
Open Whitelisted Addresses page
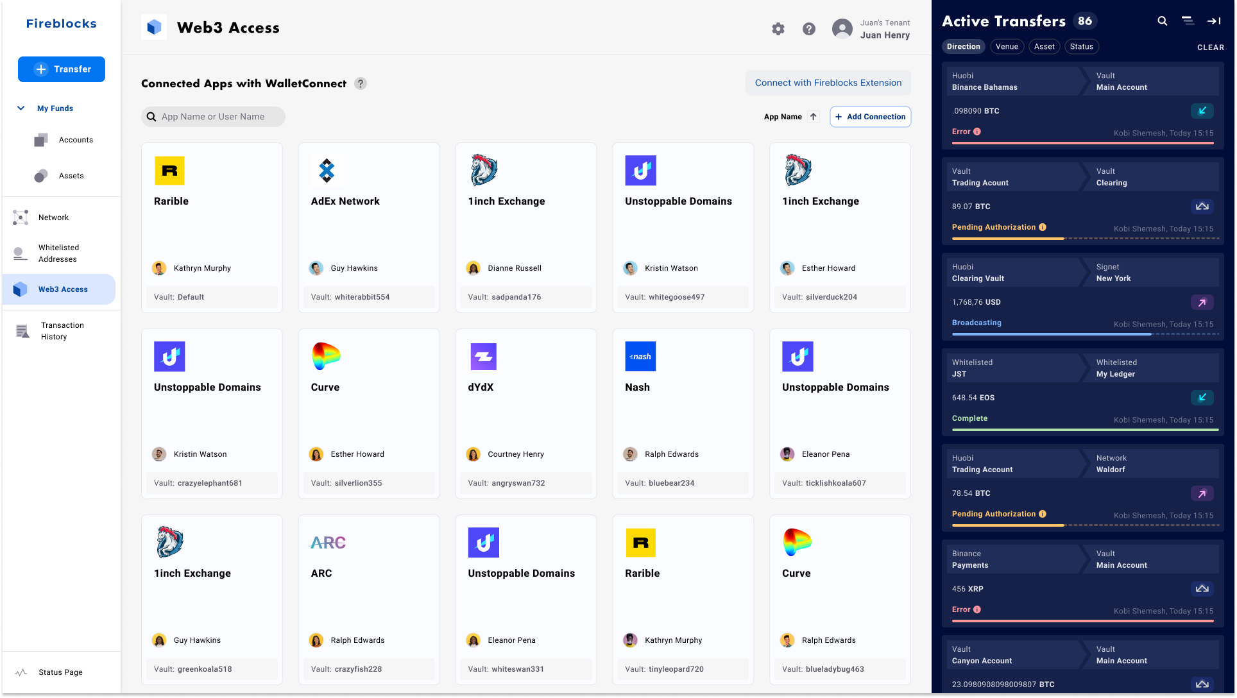tap(58, 253)
